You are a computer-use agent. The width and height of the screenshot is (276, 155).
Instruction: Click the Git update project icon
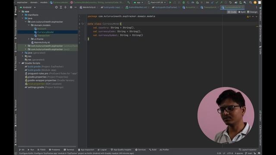click(212, 3)
